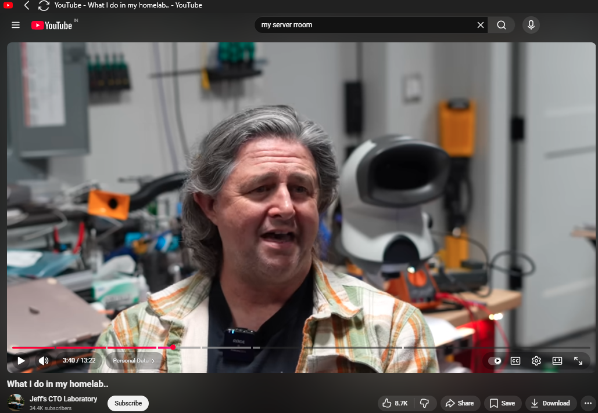
Task: Seek using the red progress bar handle
Action: 173,347
